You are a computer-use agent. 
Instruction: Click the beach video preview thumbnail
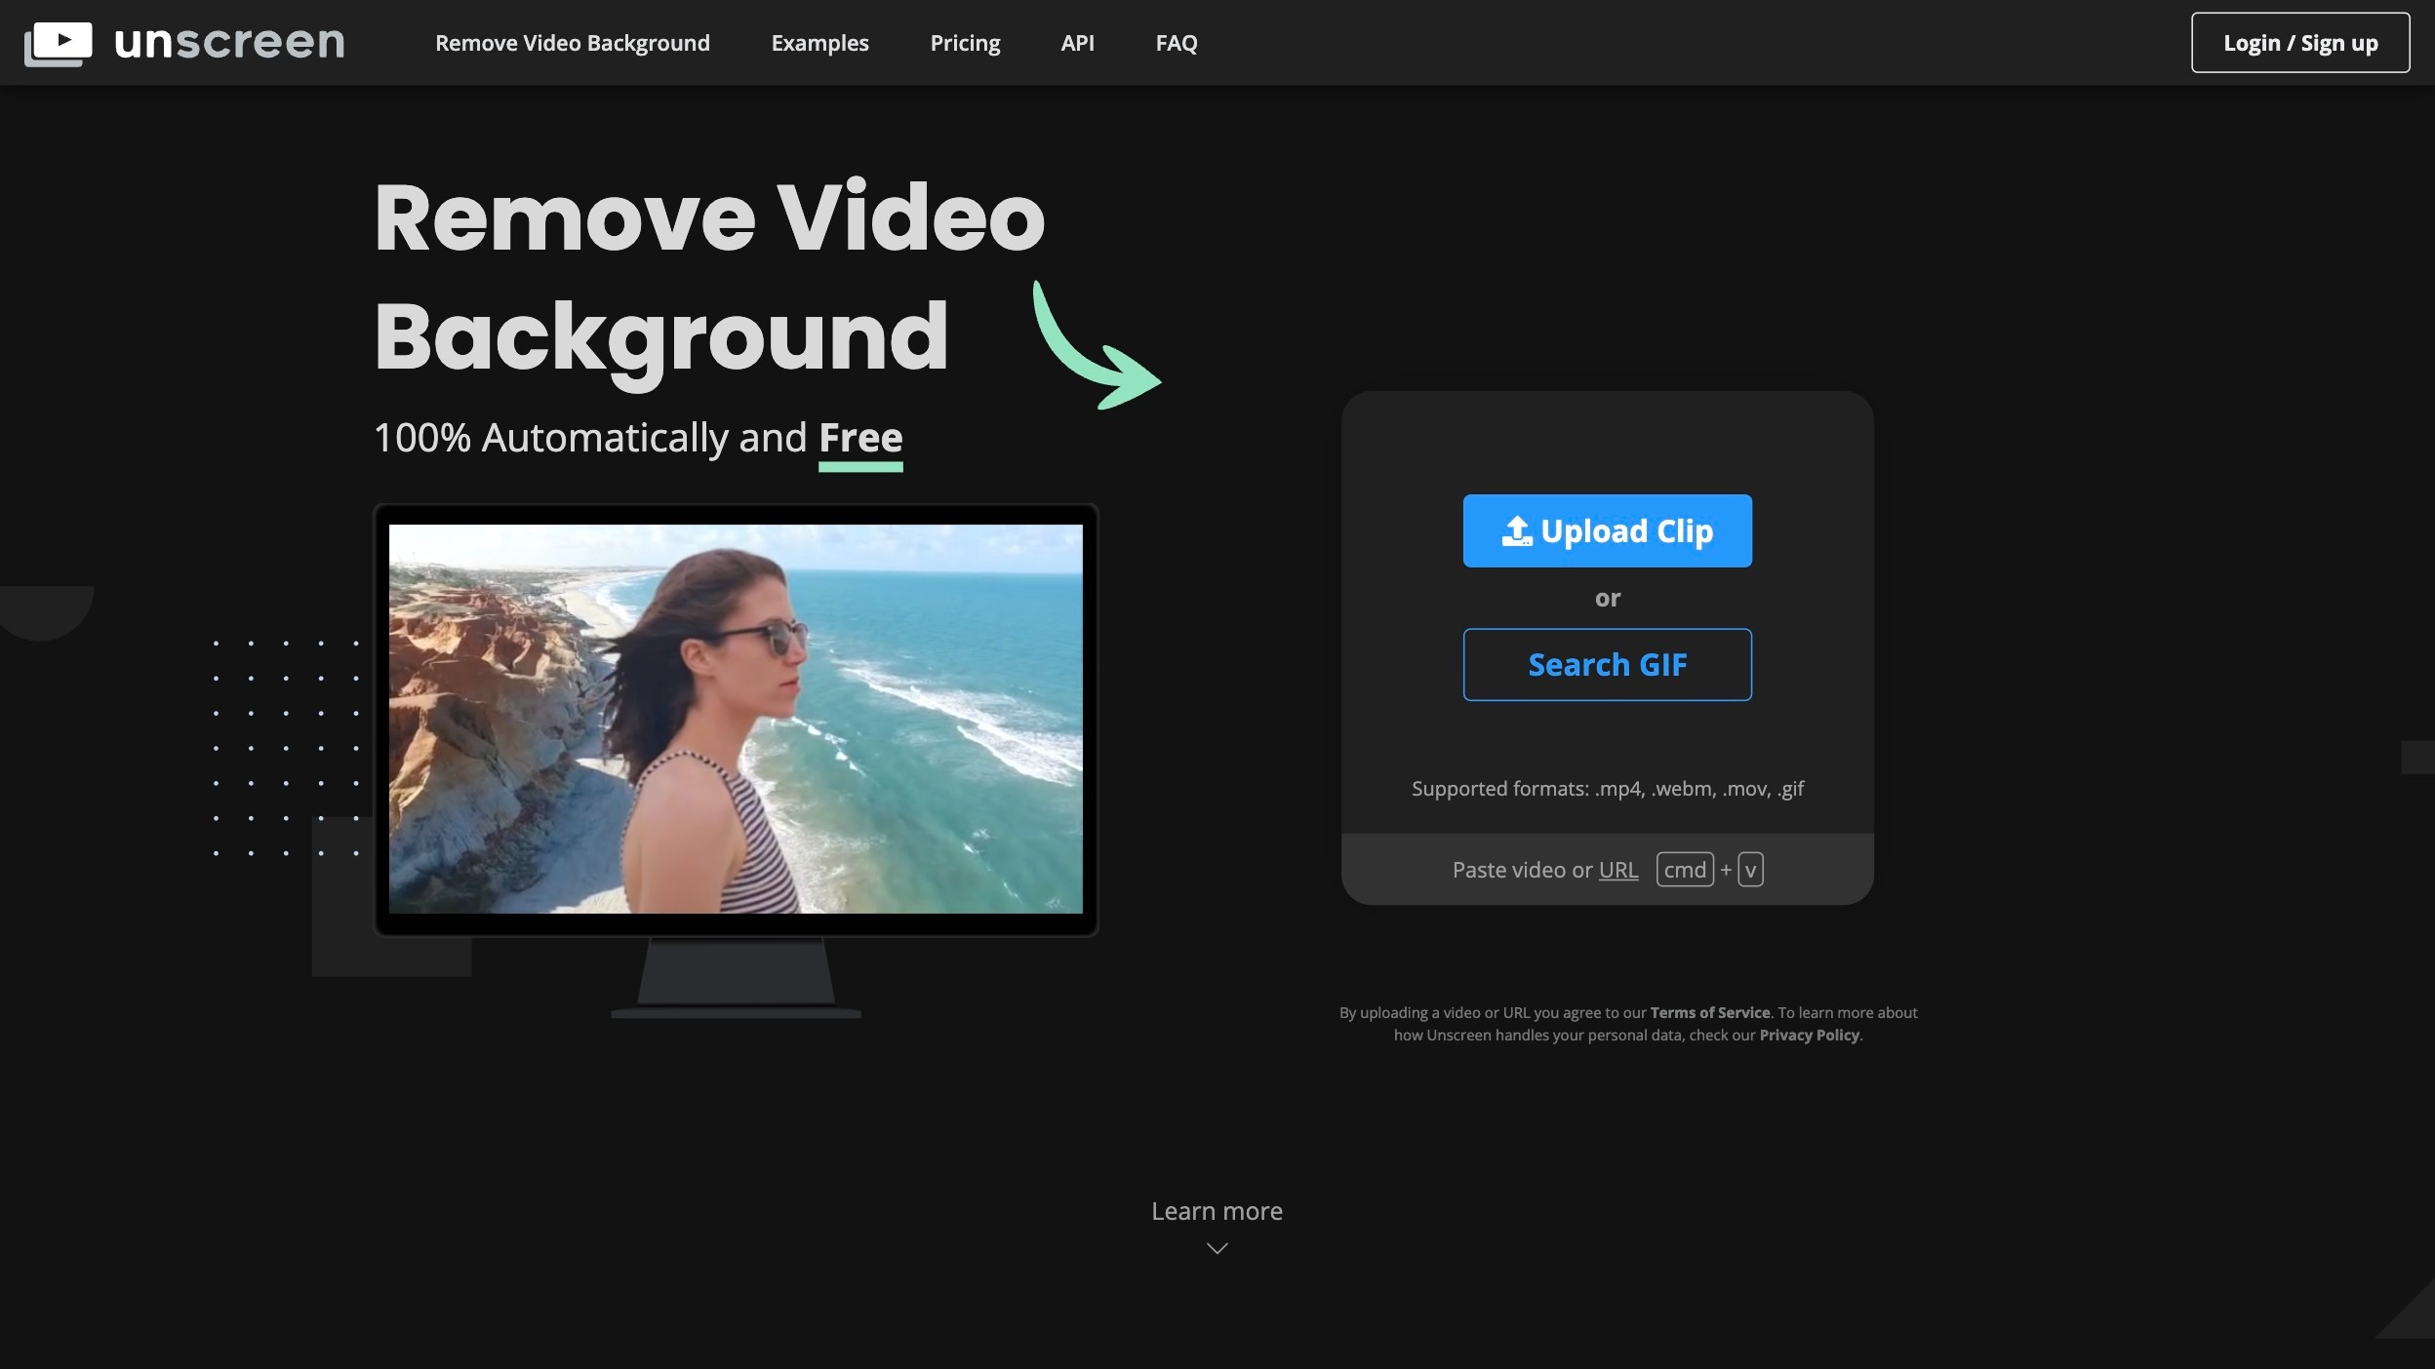point(736,720)
